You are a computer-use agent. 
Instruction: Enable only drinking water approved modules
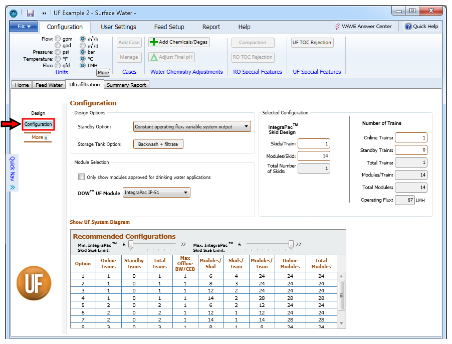click(x=81, y=177)
